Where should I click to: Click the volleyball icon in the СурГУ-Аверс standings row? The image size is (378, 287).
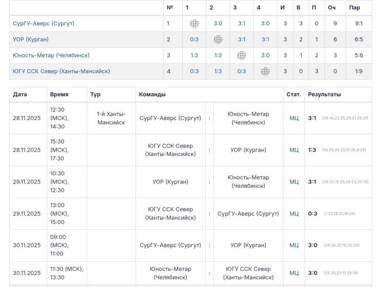194,24
